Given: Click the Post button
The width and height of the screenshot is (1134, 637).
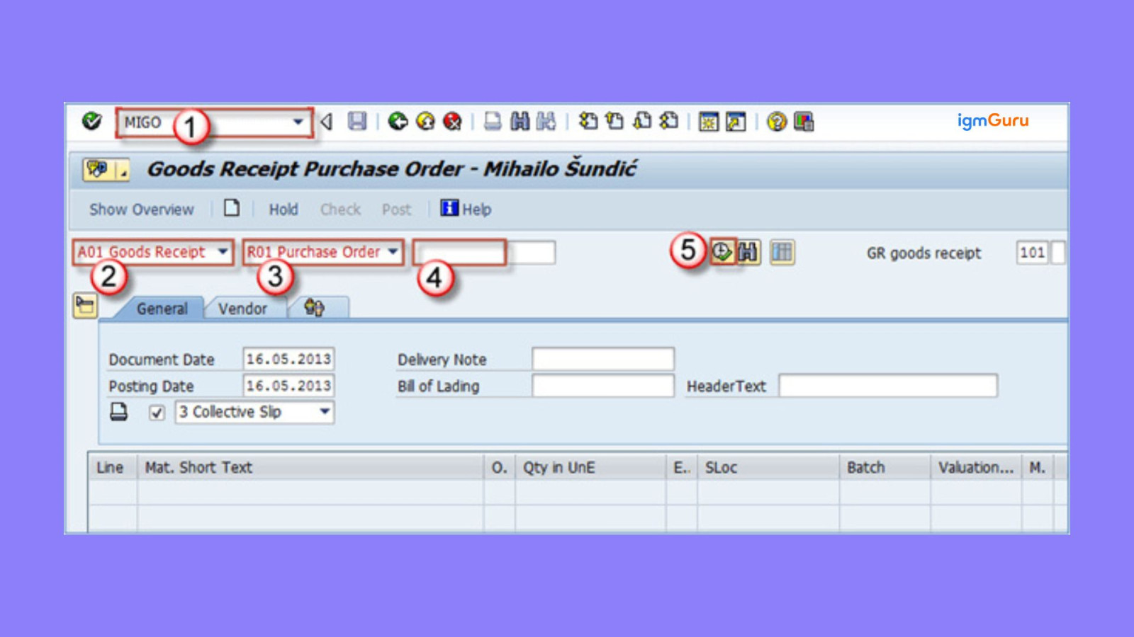Looking at the screenshot, I should [396, 210].
